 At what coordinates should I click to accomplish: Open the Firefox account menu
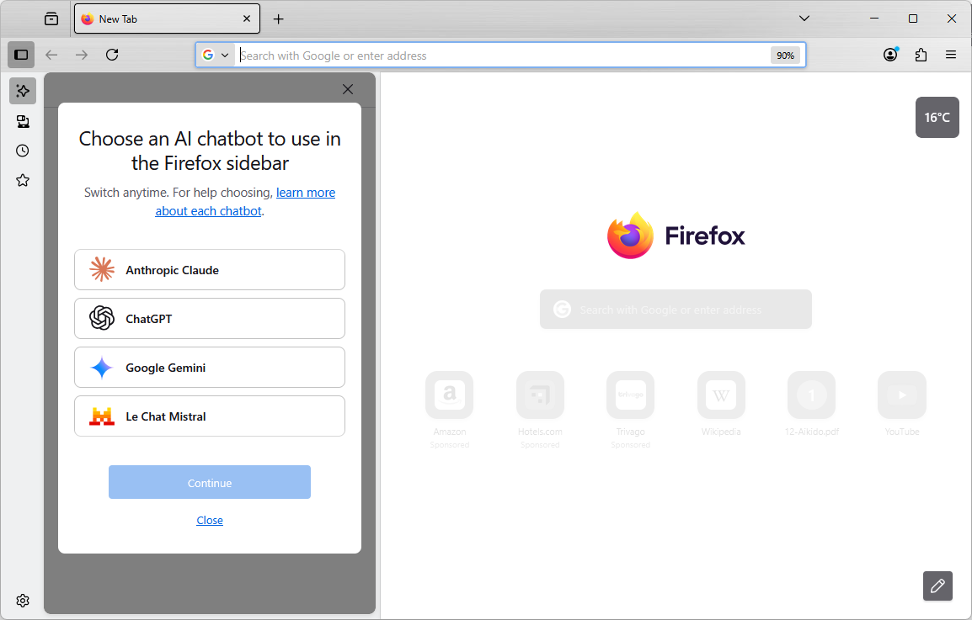coord(891,55)
